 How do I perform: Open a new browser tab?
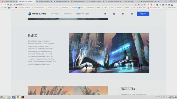point(159,2)
